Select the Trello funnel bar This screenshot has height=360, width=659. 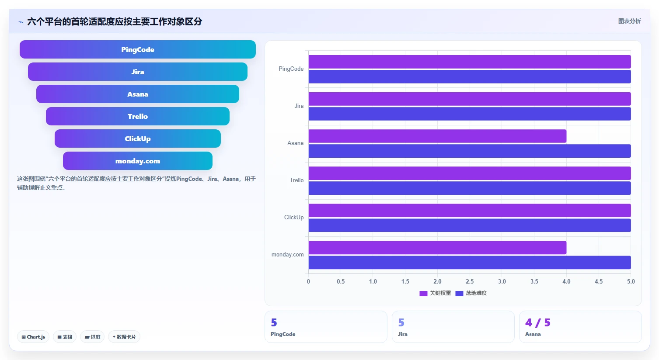click(138, 116)
